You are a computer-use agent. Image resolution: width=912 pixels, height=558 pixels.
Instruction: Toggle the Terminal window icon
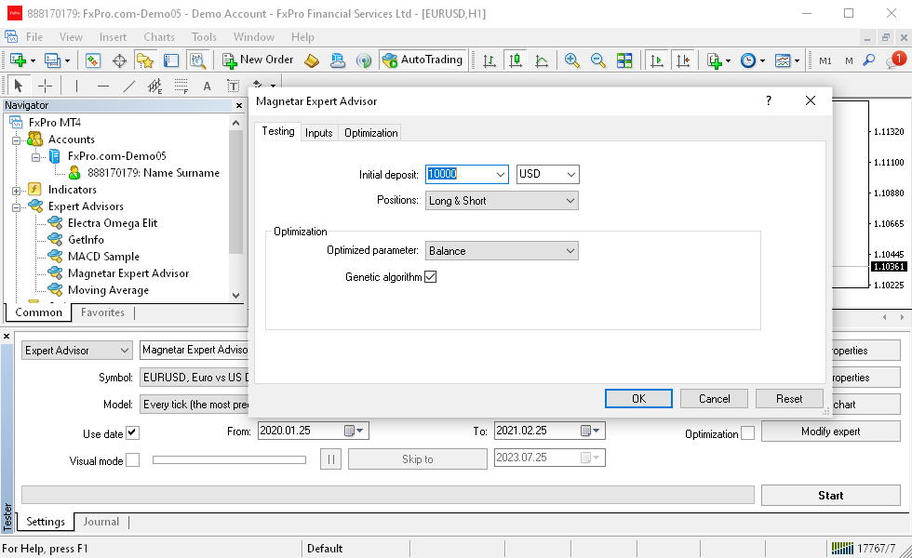[x=171, y=60]
